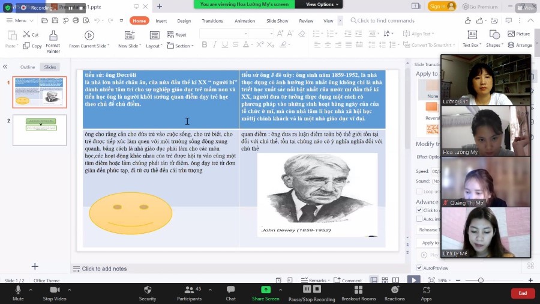The width and height of the screenshot is (540, 304).
Task: Open Arrange options
Action: point(520,45)
